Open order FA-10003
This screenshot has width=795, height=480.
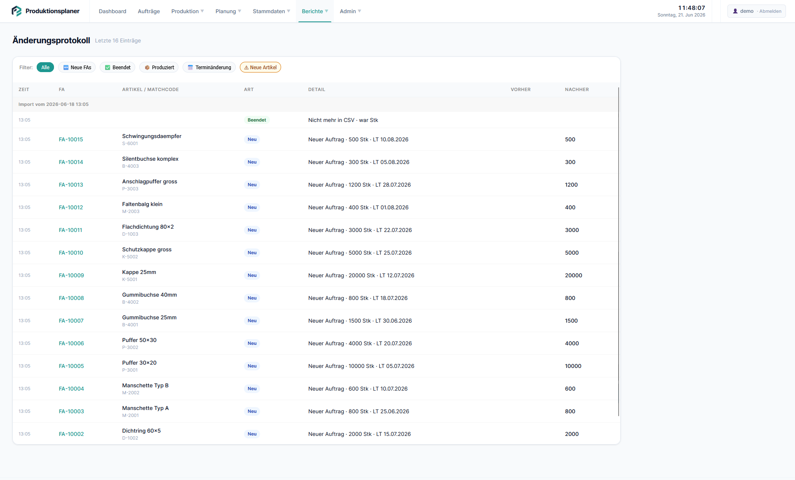71,411
